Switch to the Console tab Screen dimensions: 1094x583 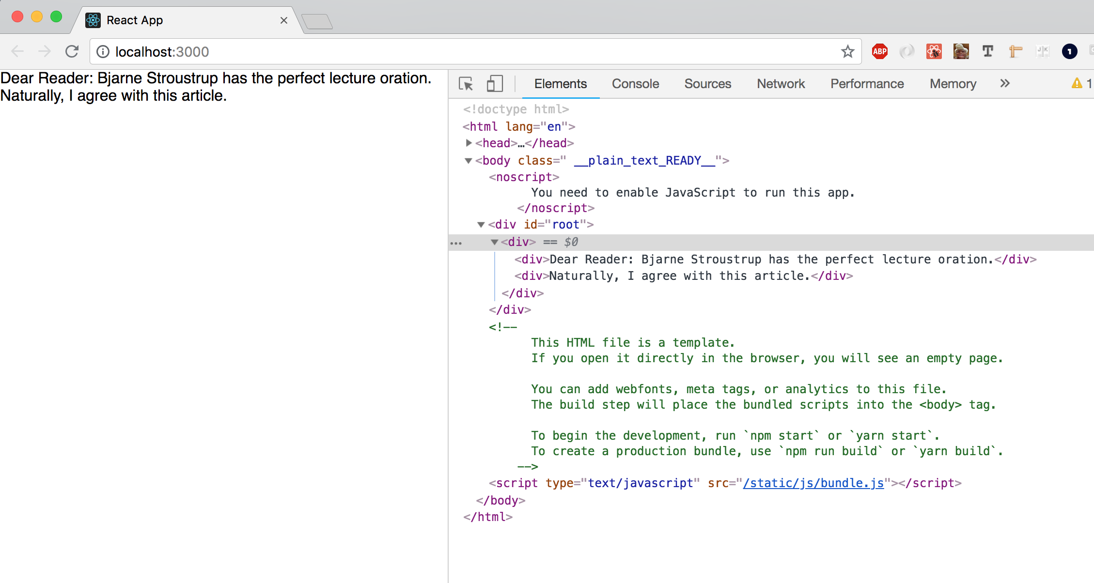coord(635,84)
